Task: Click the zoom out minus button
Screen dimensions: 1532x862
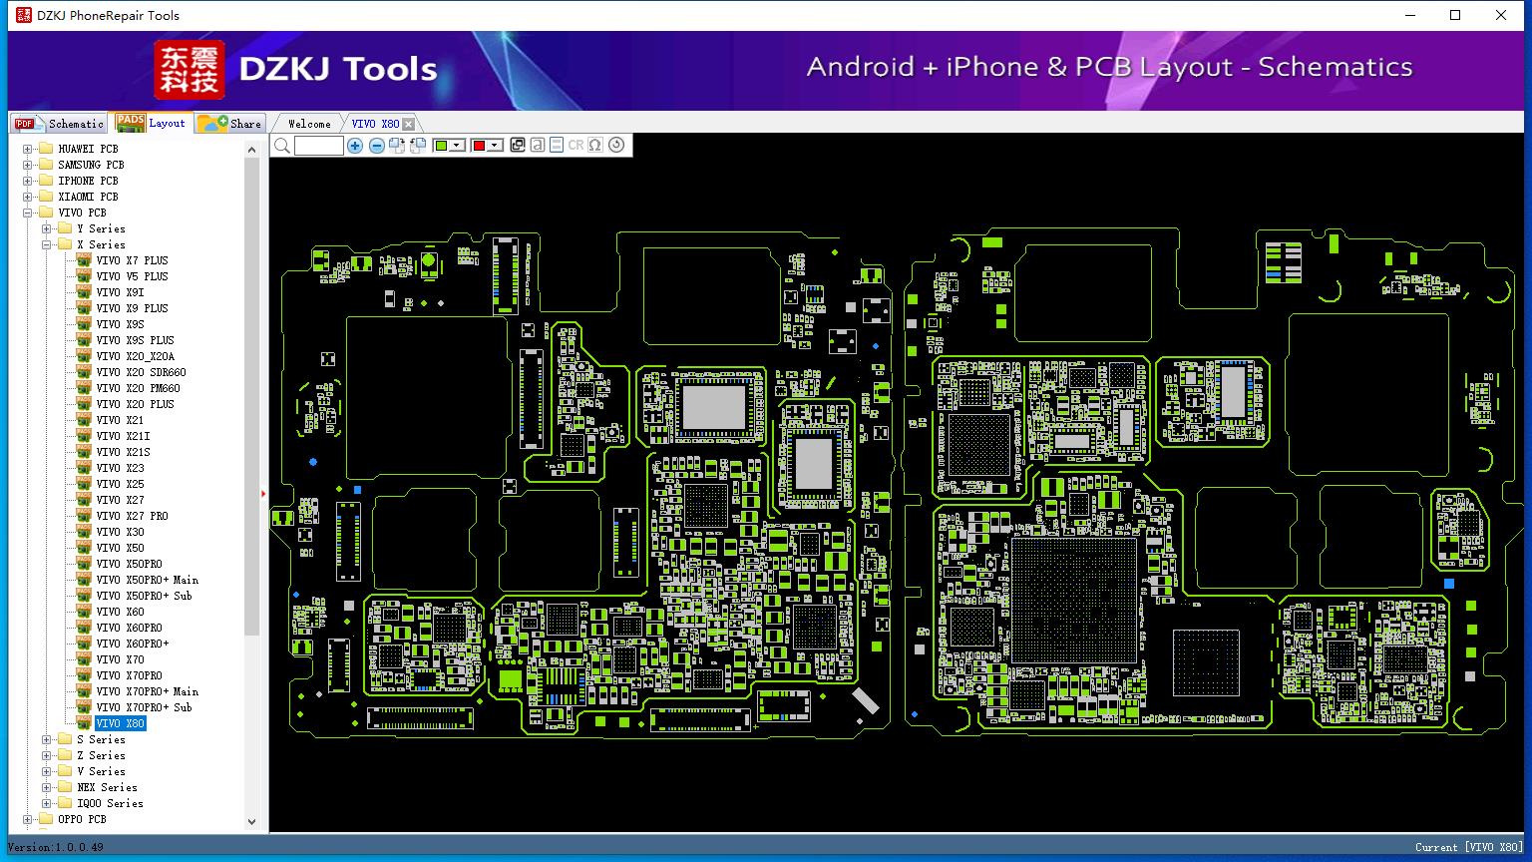Action: [376, 146]
